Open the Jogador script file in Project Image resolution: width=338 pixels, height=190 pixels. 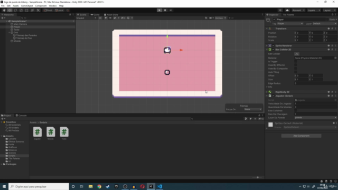(37, 134)
